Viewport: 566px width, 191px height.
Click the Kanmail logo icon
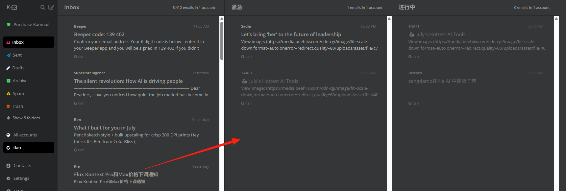pos(12,7)
